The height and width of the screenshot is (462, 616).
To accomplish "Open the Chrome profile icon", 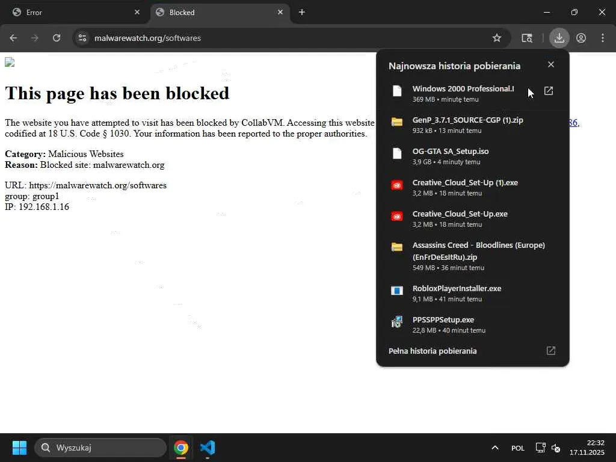I will pyautogui.click(x=581, y=38).
